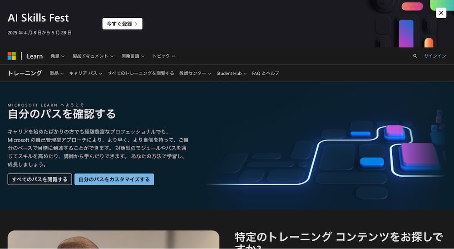Click the 自分のパスをカスタマイズする button
Viewport: 454px width, 249px height.
click(x=114, y=179)
